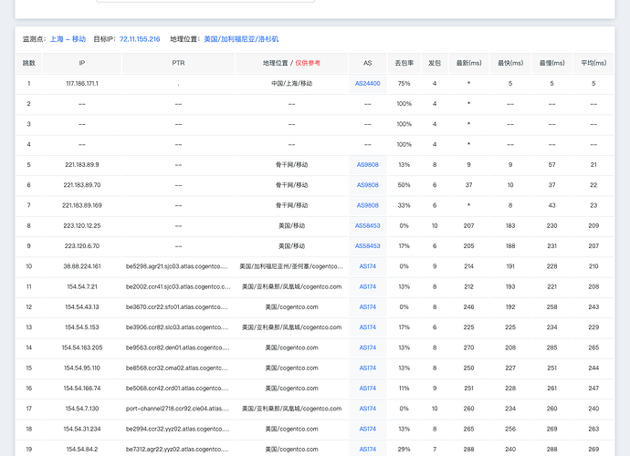Select IP cell 154.54.7.130
This screenshot has width=630, height=456.
tap(82, 409)
